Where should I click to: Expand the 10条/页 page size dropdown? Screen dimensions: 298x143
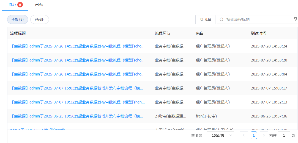coord(220,135)
